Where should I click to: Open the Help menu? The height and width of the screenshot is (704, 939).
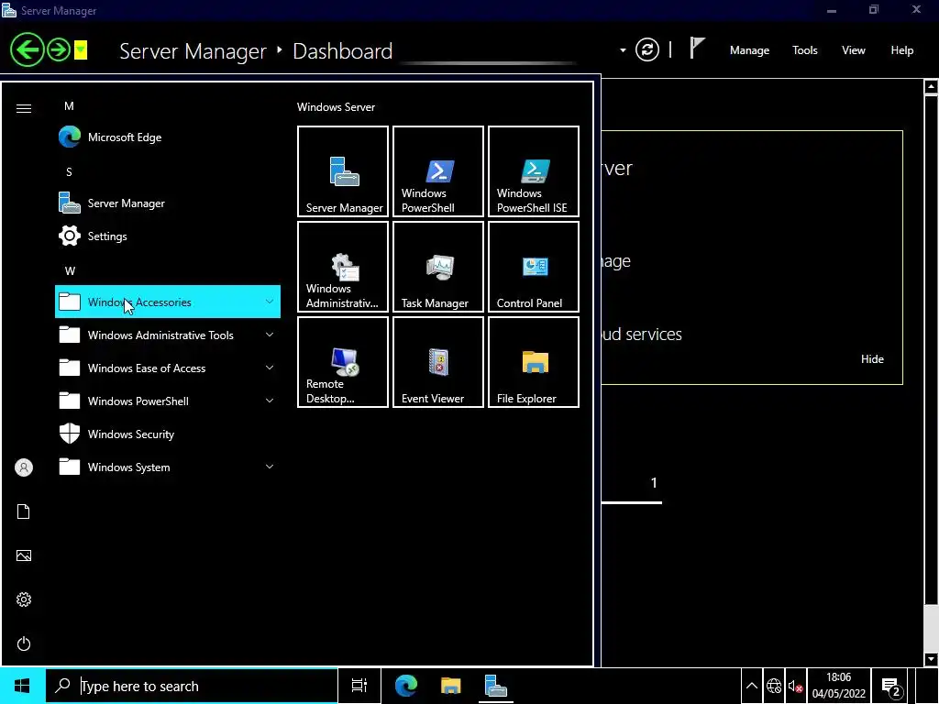pyautogui.click(x=902, y=50)
